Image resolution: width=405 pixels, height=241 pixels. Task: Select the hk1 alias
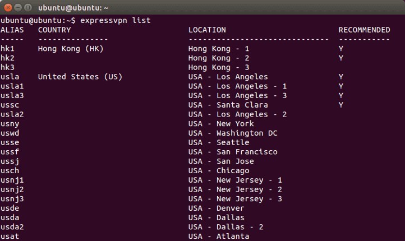click(x=7, y=49)
